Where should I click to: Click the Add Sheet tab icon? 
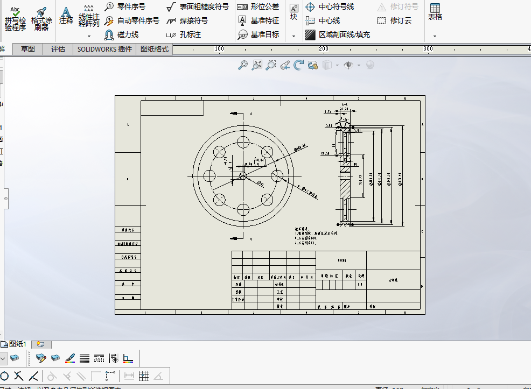pos(41,344)
